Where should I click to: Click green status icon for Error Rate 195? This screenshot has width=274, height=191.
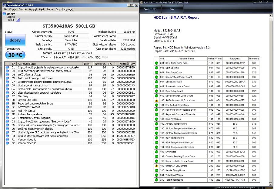pyautogui.click(x=157, y=152)
